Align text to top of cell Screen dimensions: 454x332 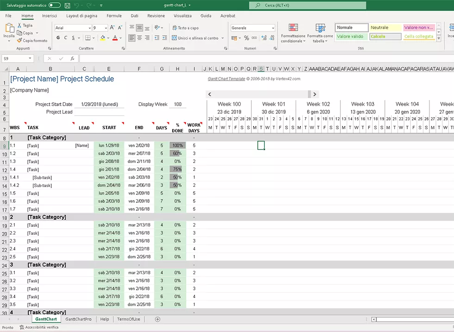(132, 28)
